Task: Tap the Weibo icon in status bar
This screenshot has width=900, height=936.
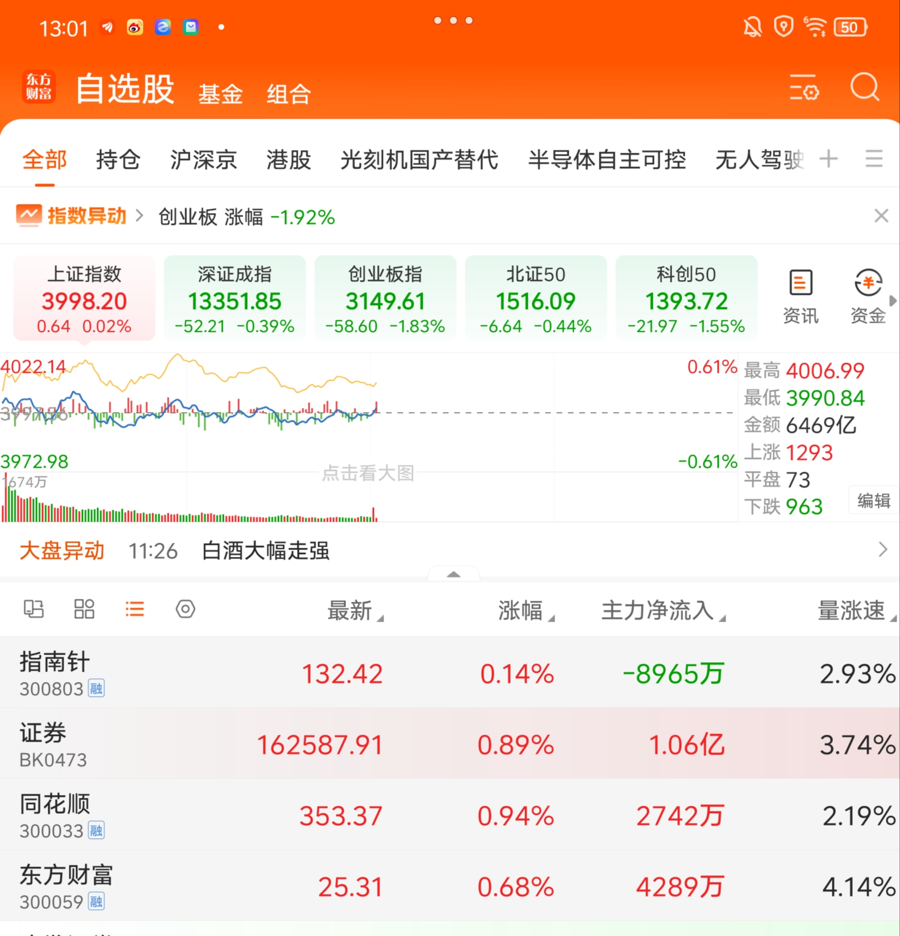Action: pyautogui.click(x=135, y=27)
